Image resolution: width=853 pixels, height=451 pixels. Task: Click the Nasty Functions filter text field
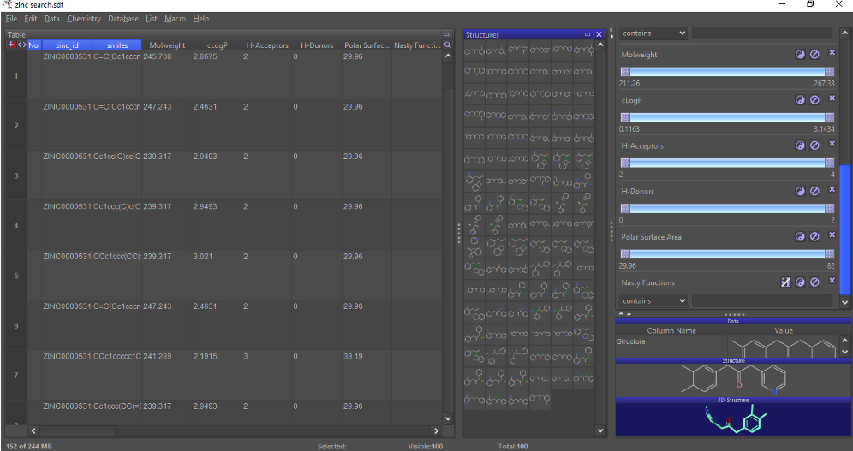pos(762,301)
